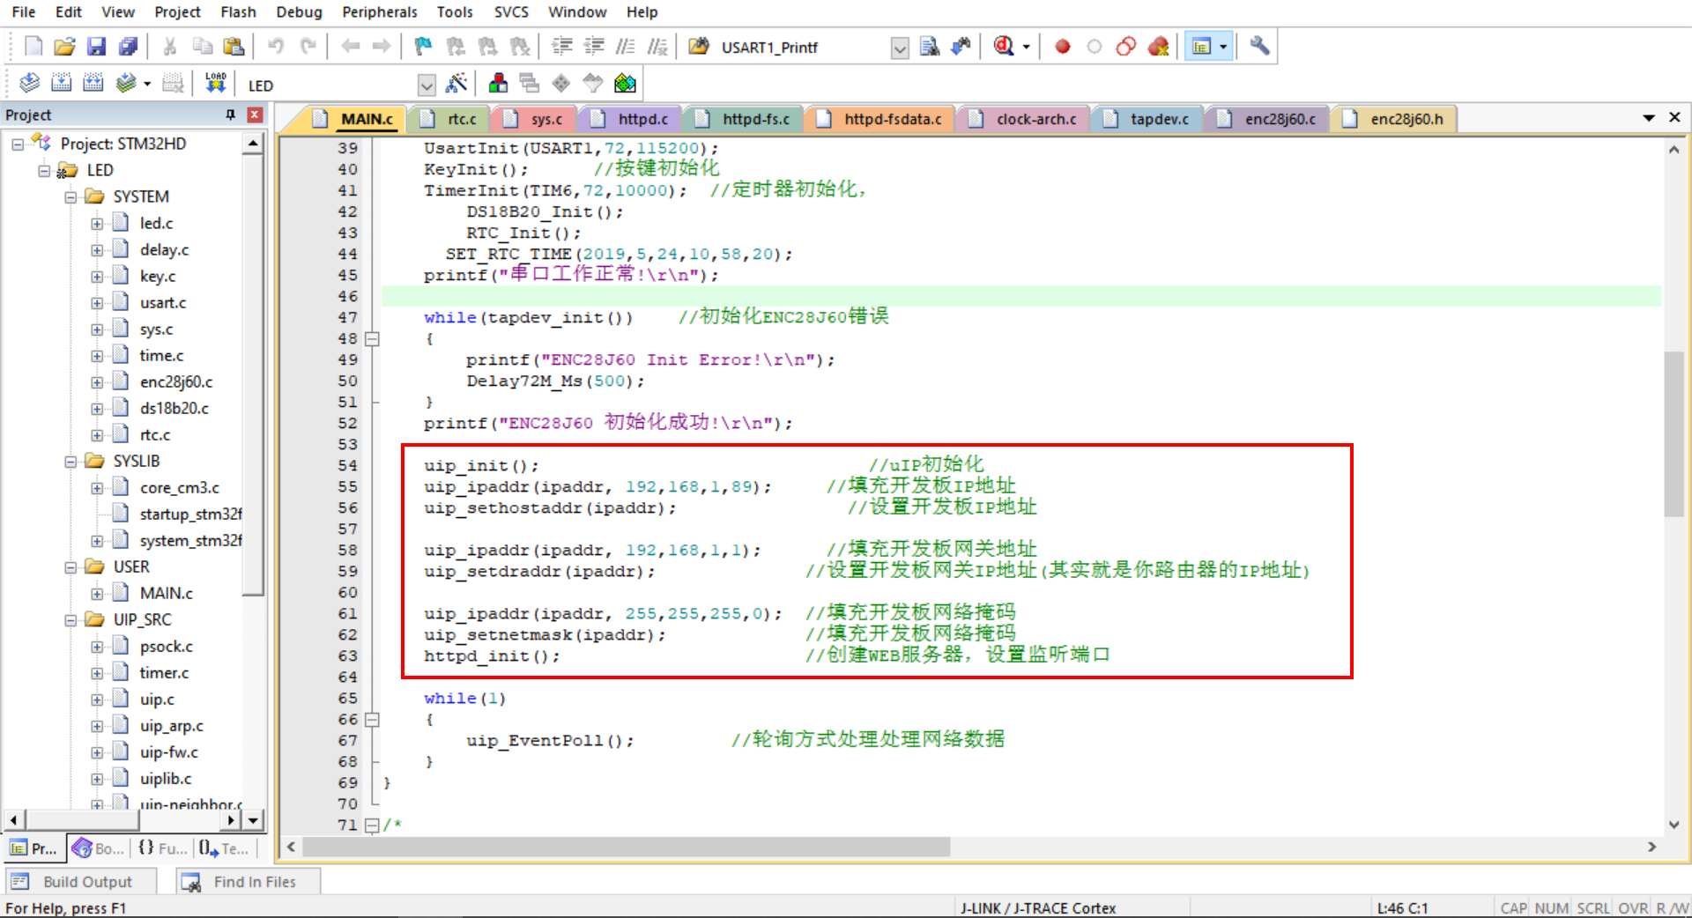Close the Project panel
Image resolution: width=1692 pixels, height=918 pixels.
[255, 115]
